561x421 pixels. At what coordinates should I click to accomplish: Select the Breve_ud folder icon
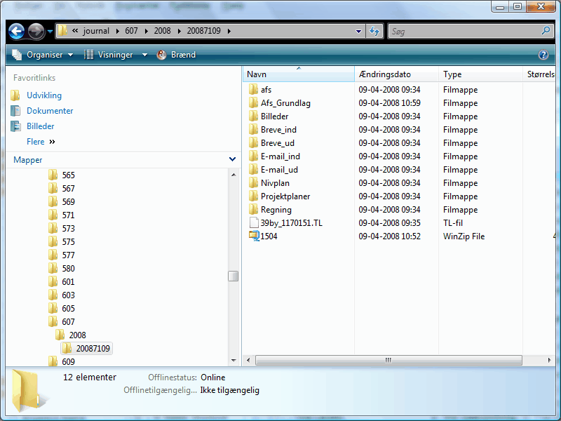tap(253, 142)
